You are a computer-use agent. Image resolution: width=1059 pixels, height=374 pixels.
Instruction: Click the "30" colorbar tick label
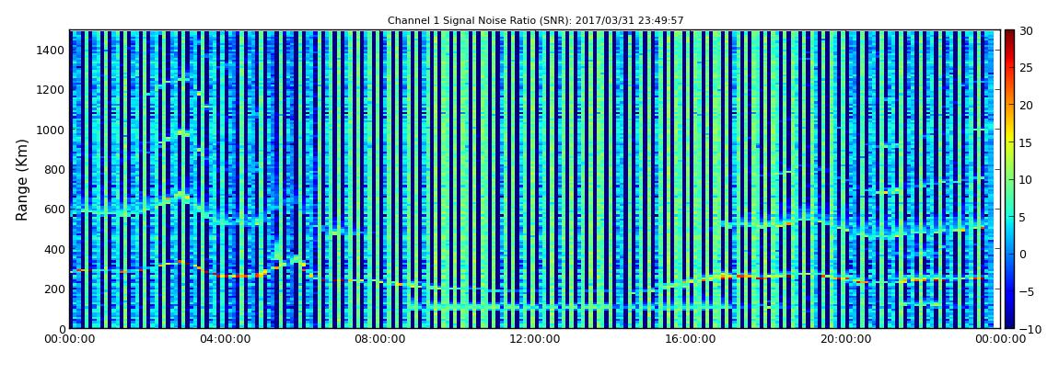[x=1027, y=30]
